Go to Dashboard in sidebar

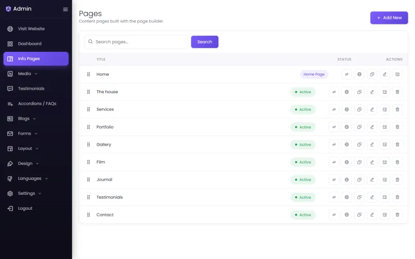click(36, 44)
